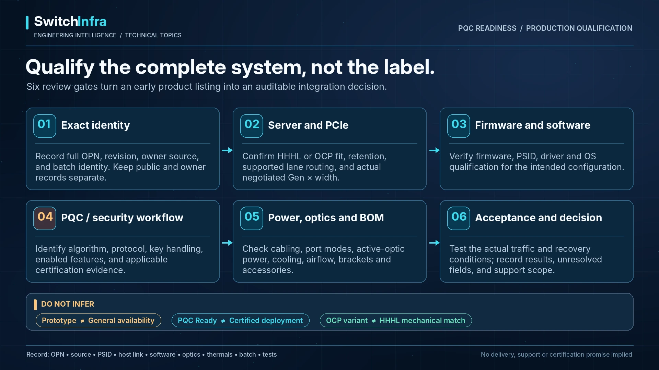Click the 03 step number badge
659x370 pixels.
coord(459,126)
